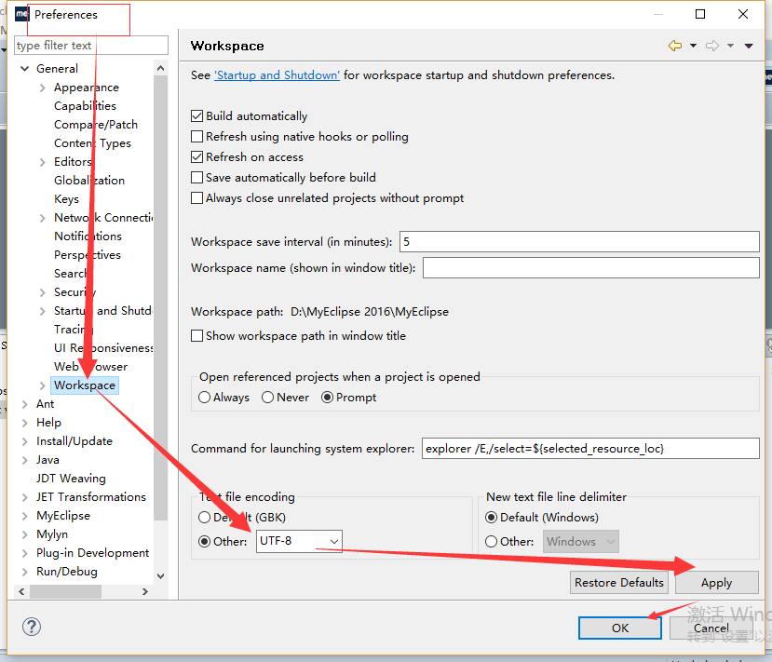Click the system explorer command field
This screenshot has height=662, width=772.
[590, 449]
